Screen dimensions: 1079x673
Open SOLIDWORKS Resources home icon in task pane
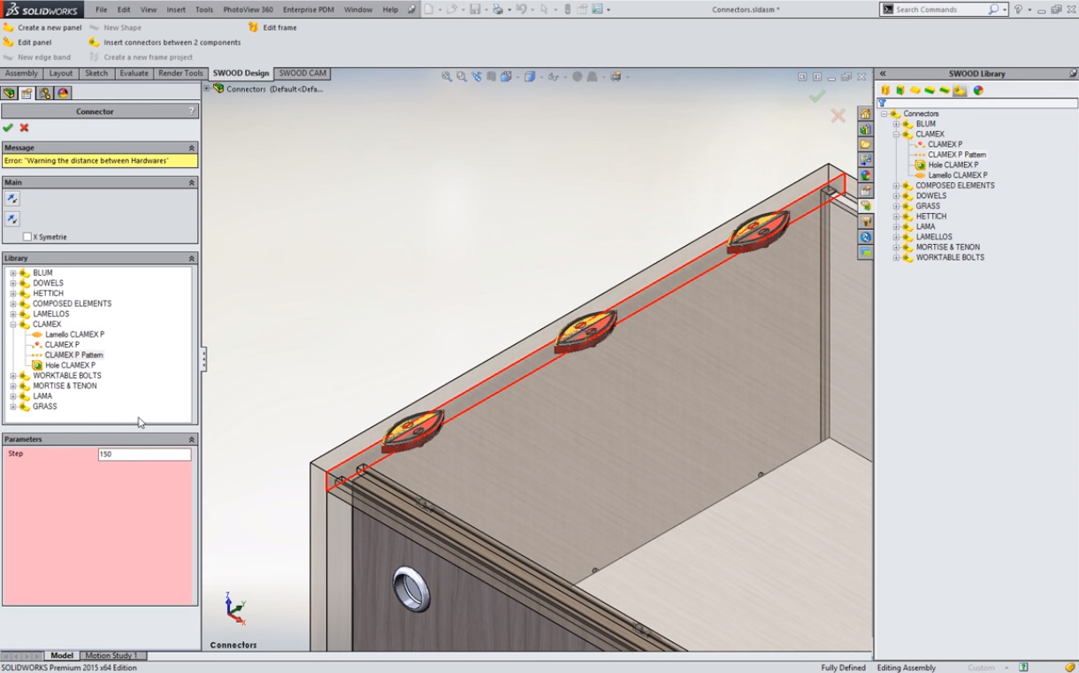[x=865, y=114]
